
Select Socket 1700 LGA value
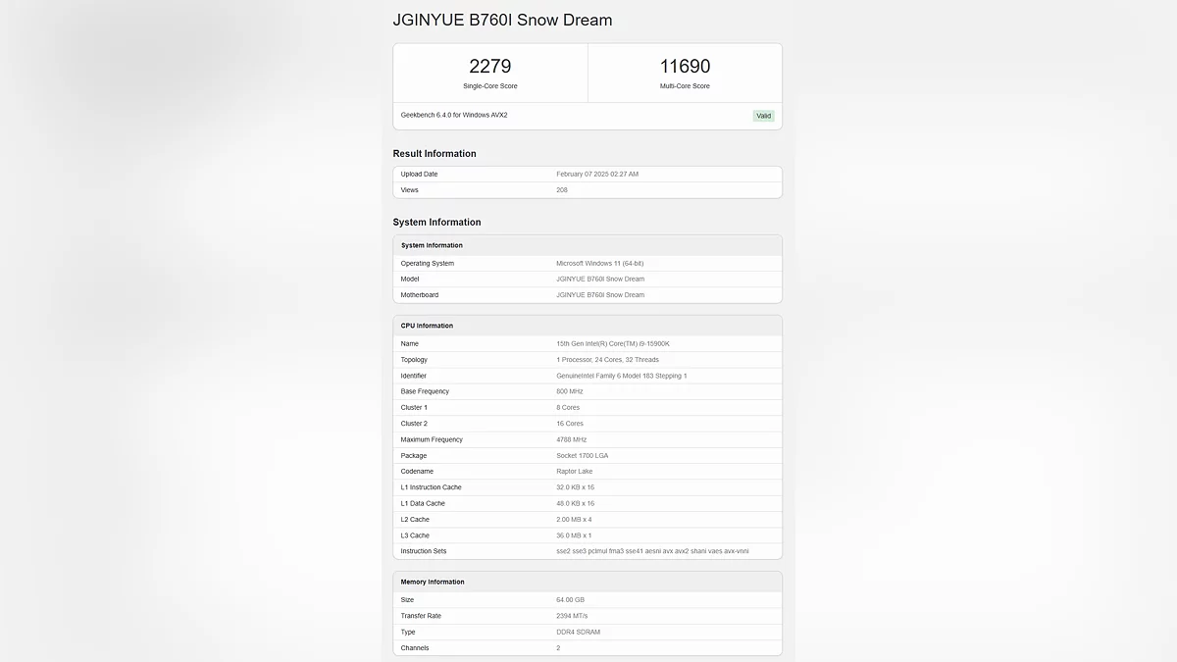click(x=584, y=455)
